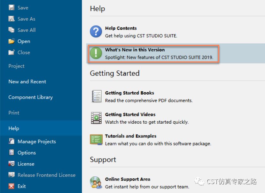265x193 pixels.
Task: Open Getting Started Books link
Action: click(129, 93)
